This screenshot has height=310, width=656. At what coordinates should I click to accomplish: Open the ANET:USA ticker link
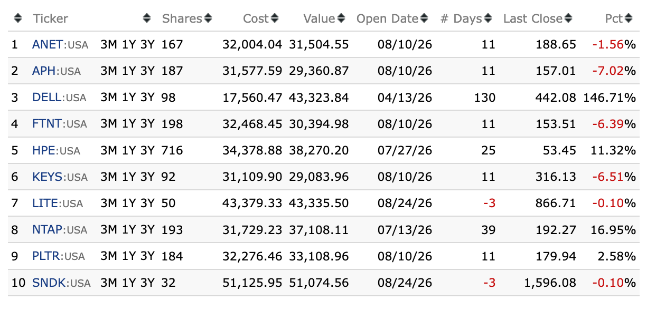(60, 44)
